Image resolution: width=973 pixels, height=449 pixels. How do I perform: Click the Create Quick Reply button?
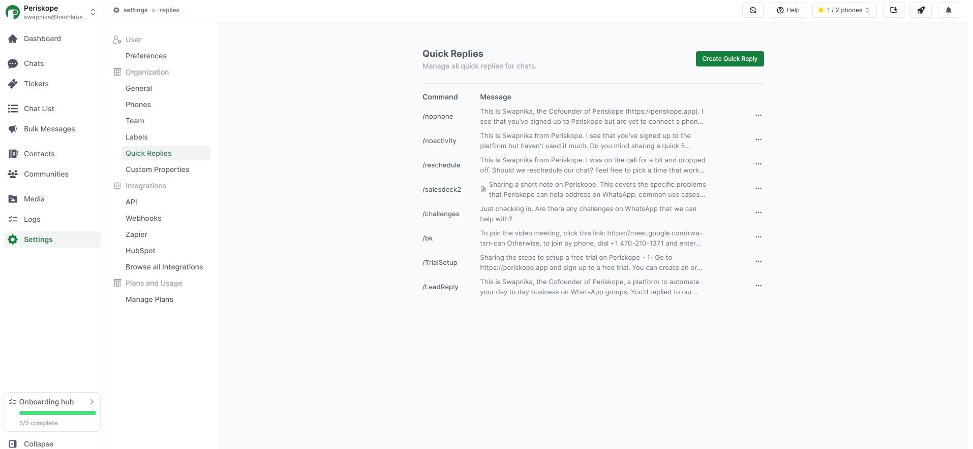(x=730, y=59)
